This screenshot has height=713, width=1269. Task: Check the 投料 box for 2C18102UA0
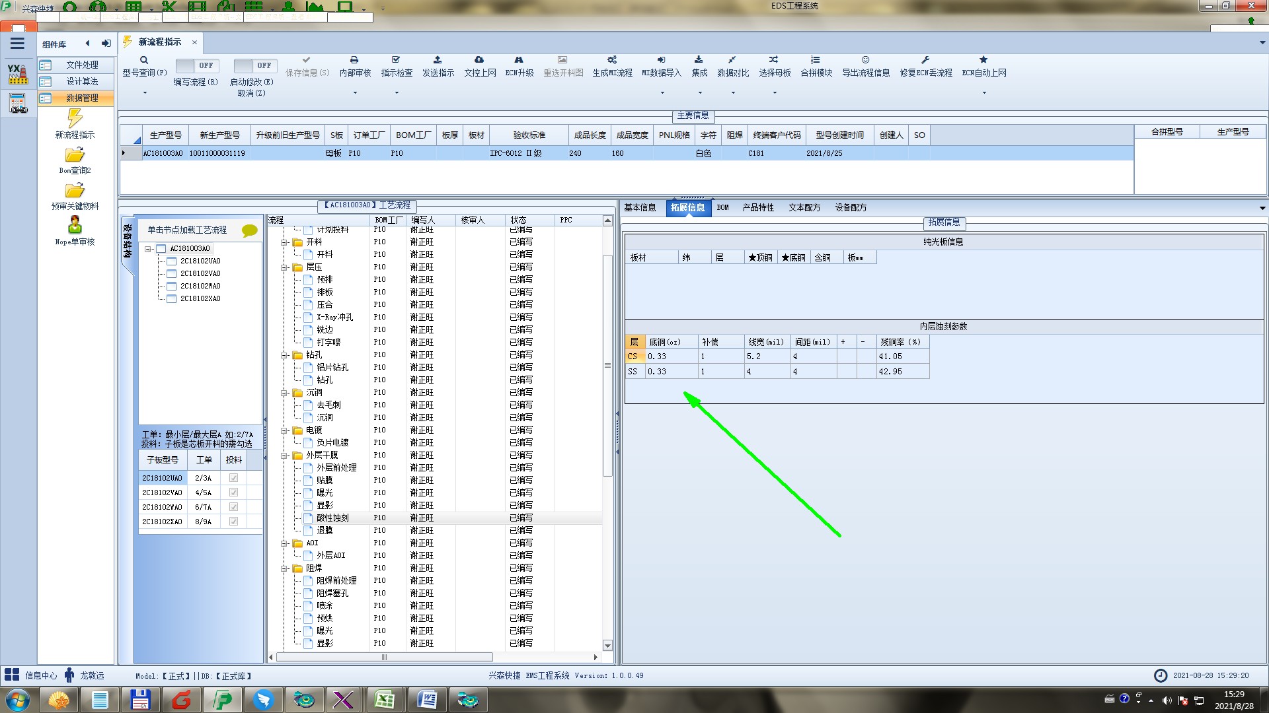point(233,478)
